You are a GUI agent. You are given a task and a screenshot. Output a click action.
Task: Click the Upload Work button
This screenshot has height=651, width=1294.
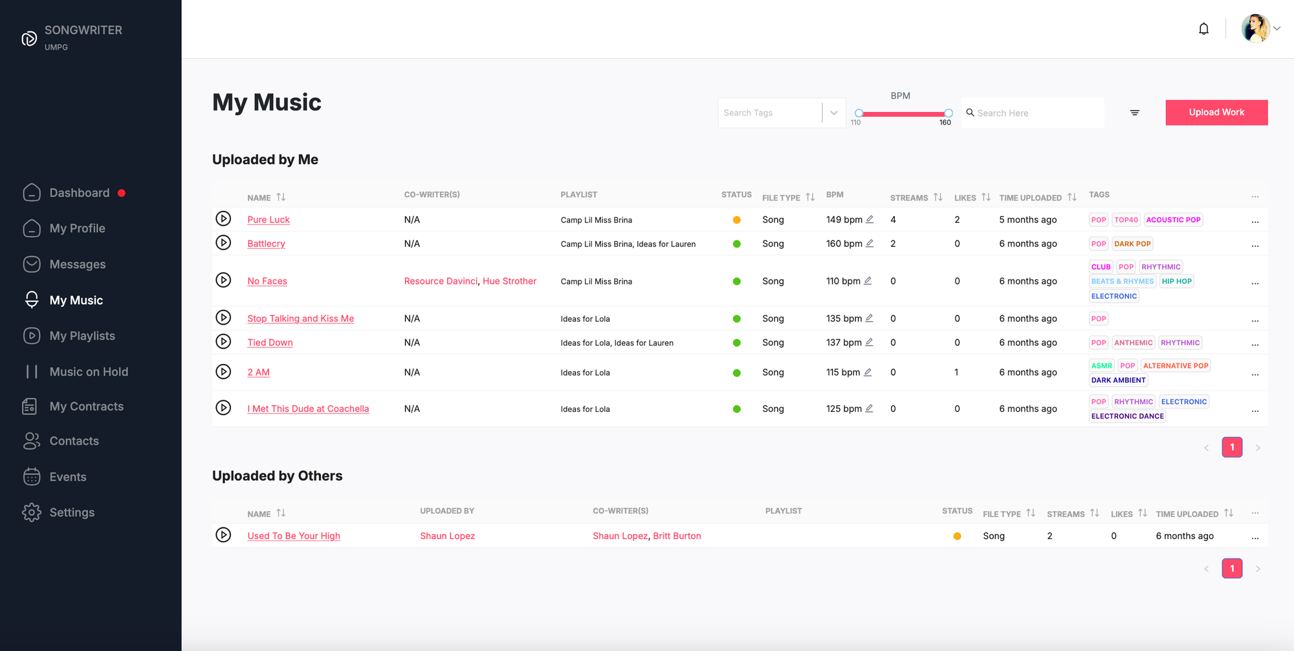pos(1216,112)
